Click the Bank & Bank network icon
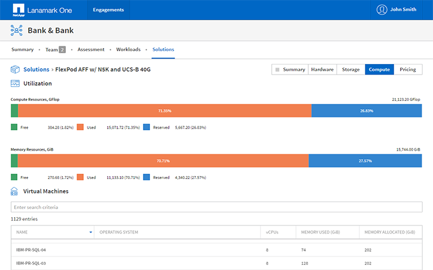 click(x=16, y=31)
